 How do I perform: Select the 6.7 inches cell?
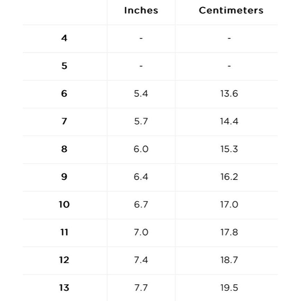pos(141,205)
